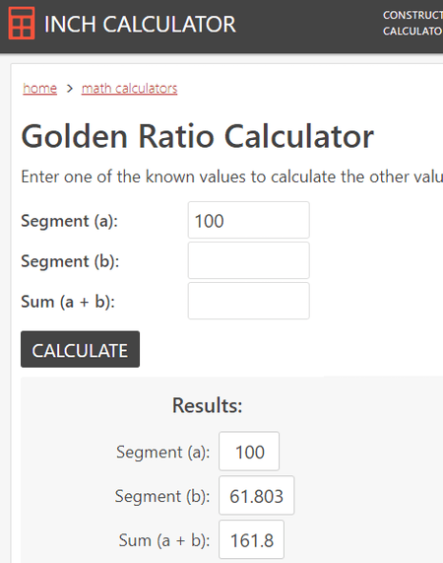Select the sum result box showing 161.8

(252, 539)
